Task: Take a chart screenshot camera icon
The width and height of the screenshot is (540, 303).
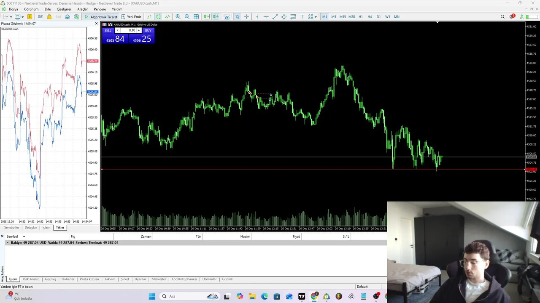Action: coord(227,17)
